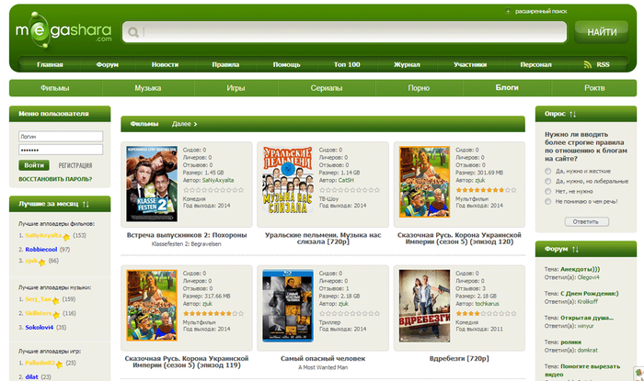Screen dimensions: 644x381
Task: Open title Встреча выпускников 2: Похороны
Action: click(x=187, y=235)
